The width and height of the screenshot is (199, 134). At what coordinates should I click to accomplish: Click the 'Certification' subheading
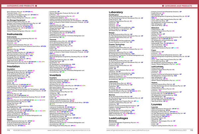114,15
